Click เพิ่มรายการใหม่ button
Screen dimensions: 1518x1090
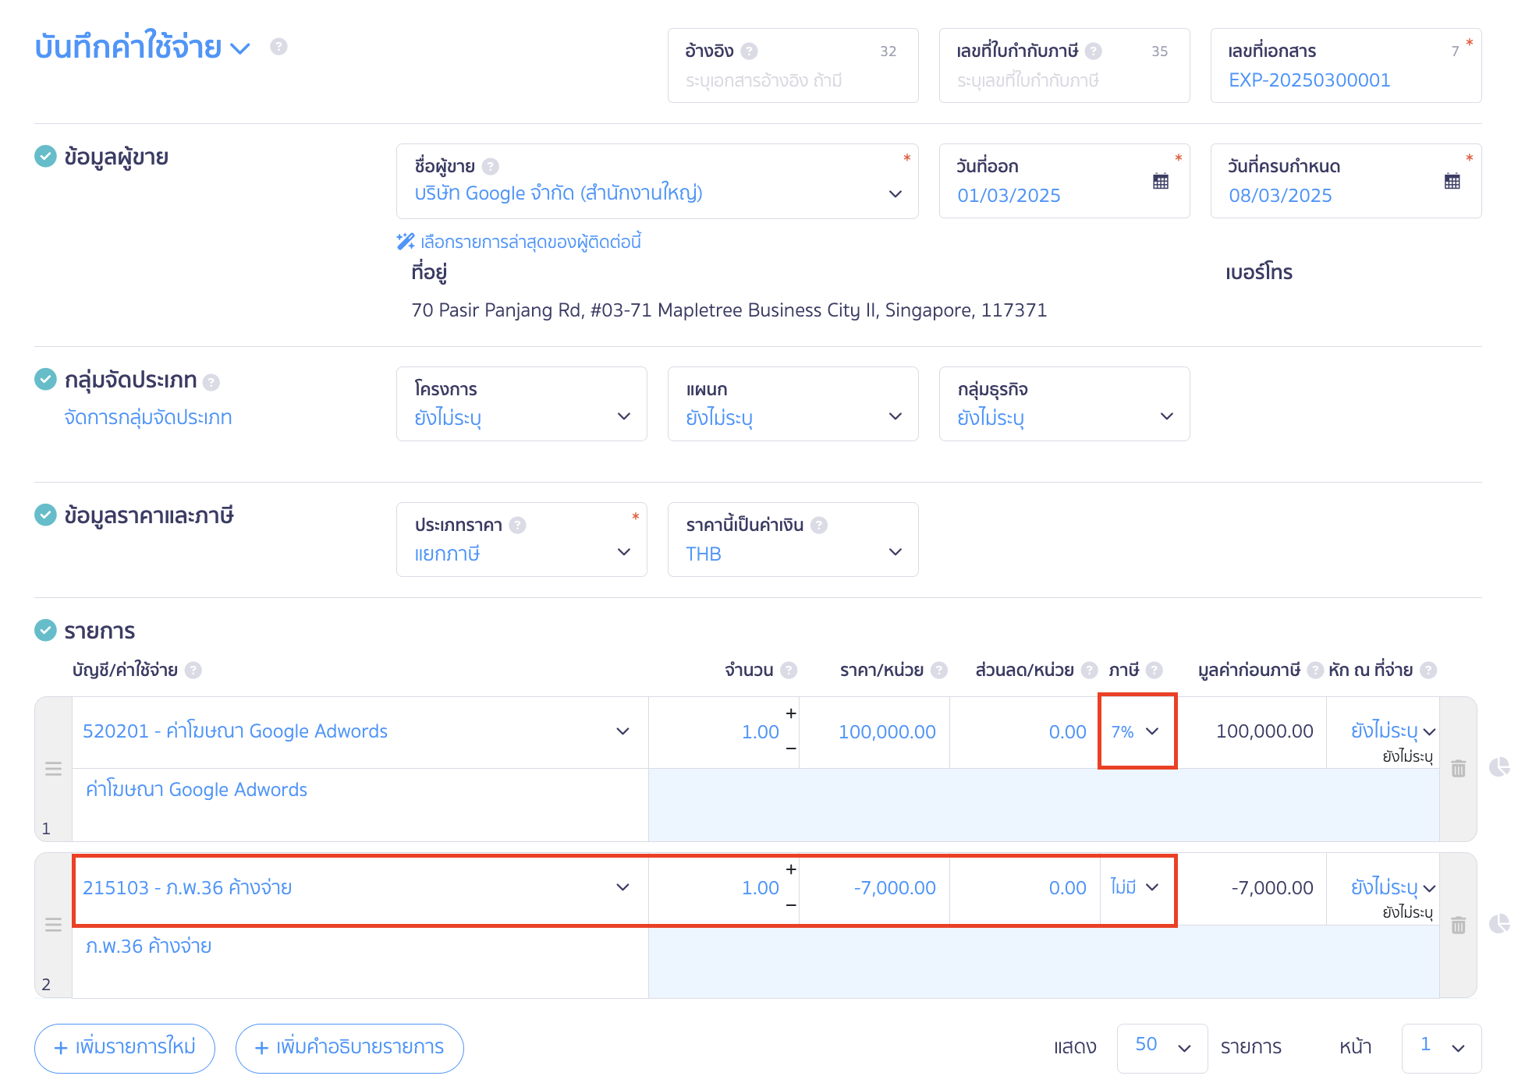click(125, 1048)
